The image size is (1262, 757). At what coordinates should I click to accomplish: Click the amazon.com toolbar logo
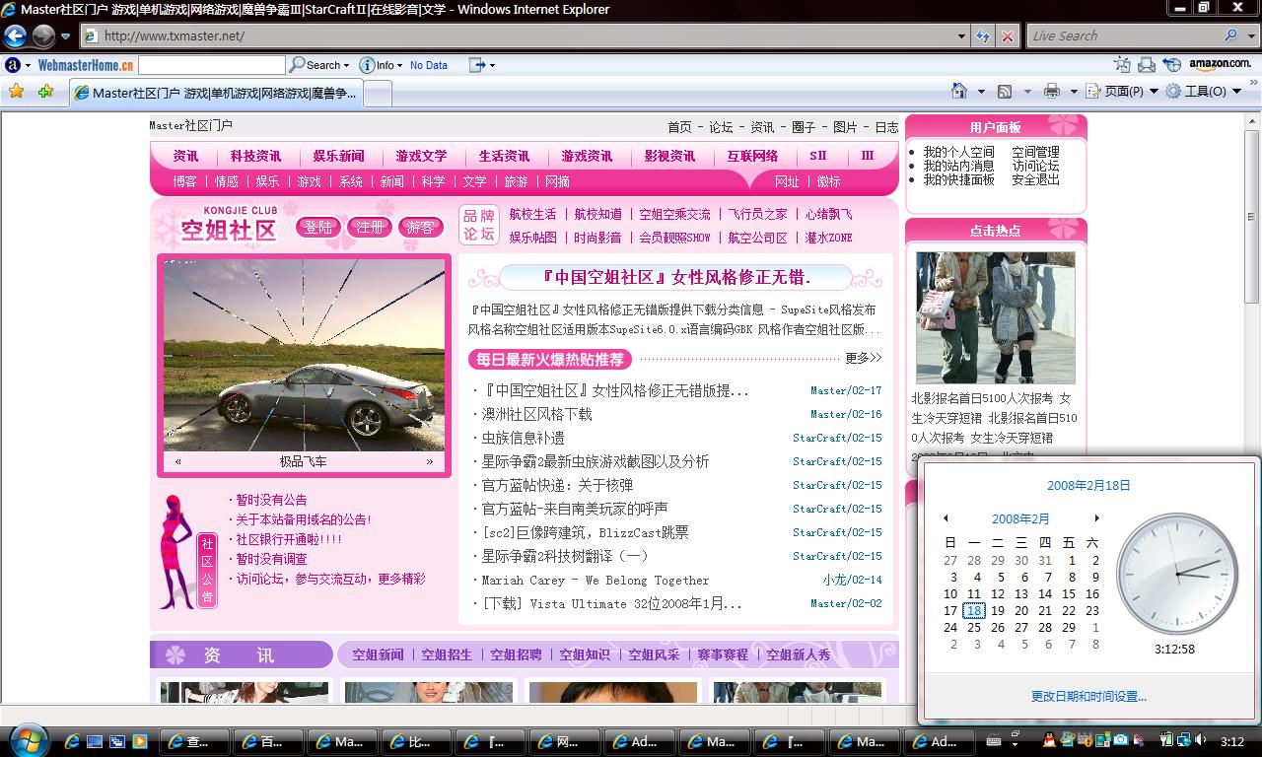click(x=1220, y=64)
